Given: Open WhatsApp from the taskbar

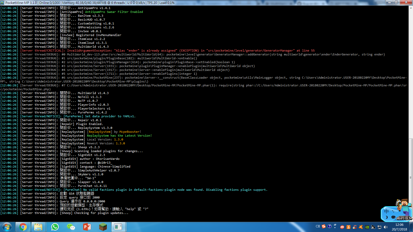Looking at the screenshot, I should pyautogui.click(x=55, y=227).
